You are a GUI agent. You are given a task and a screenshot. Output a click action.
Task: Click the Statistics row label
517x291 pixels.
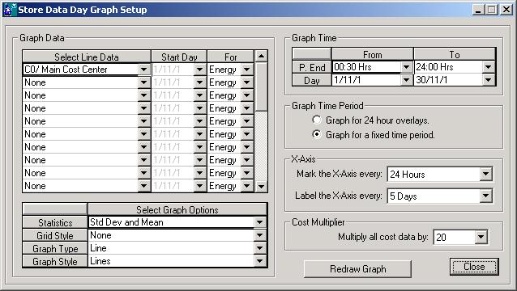(x=55, y=222)
